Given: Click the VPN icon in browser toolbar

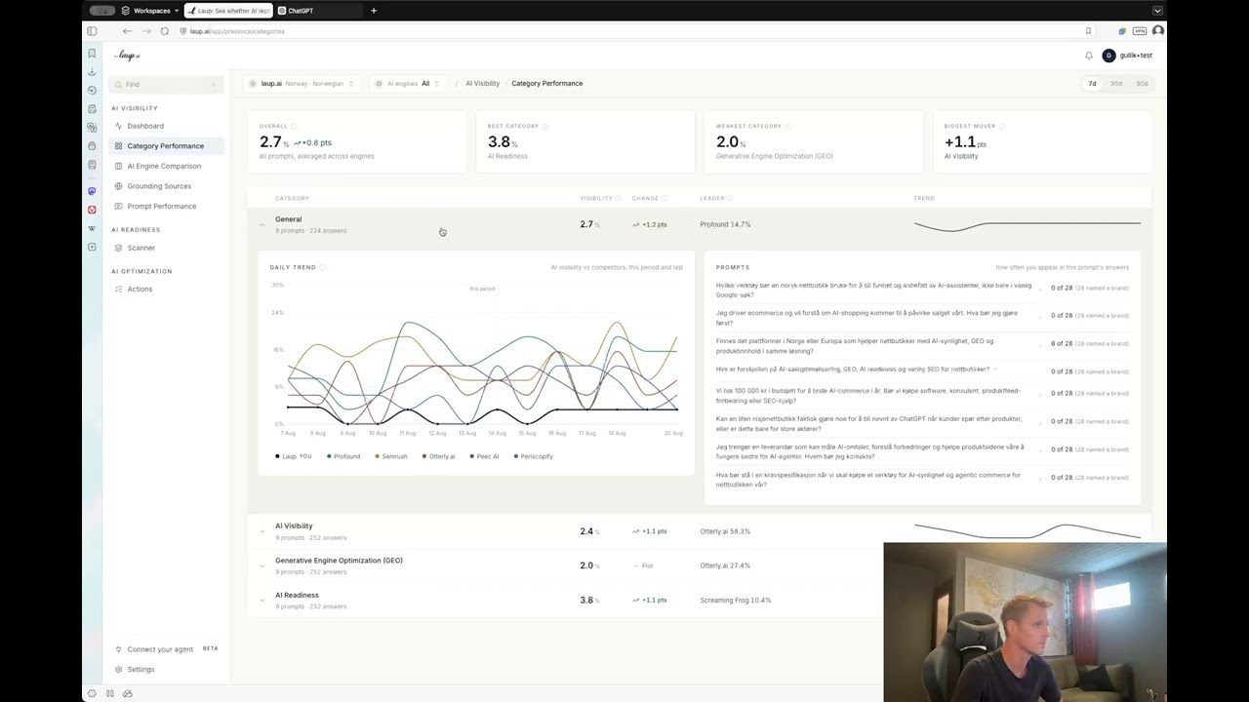Looking at the screenshot, I should [1142, 31].
